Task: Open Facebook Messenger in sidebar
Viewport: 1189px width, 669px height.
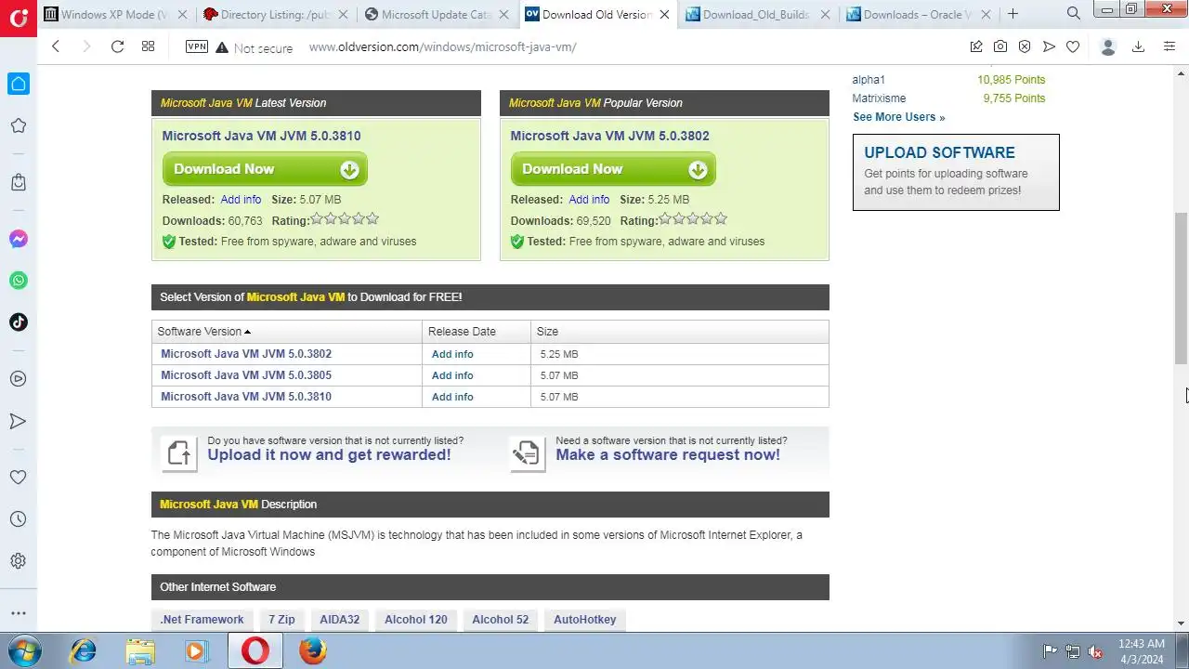Action: (x=18, y=239)
